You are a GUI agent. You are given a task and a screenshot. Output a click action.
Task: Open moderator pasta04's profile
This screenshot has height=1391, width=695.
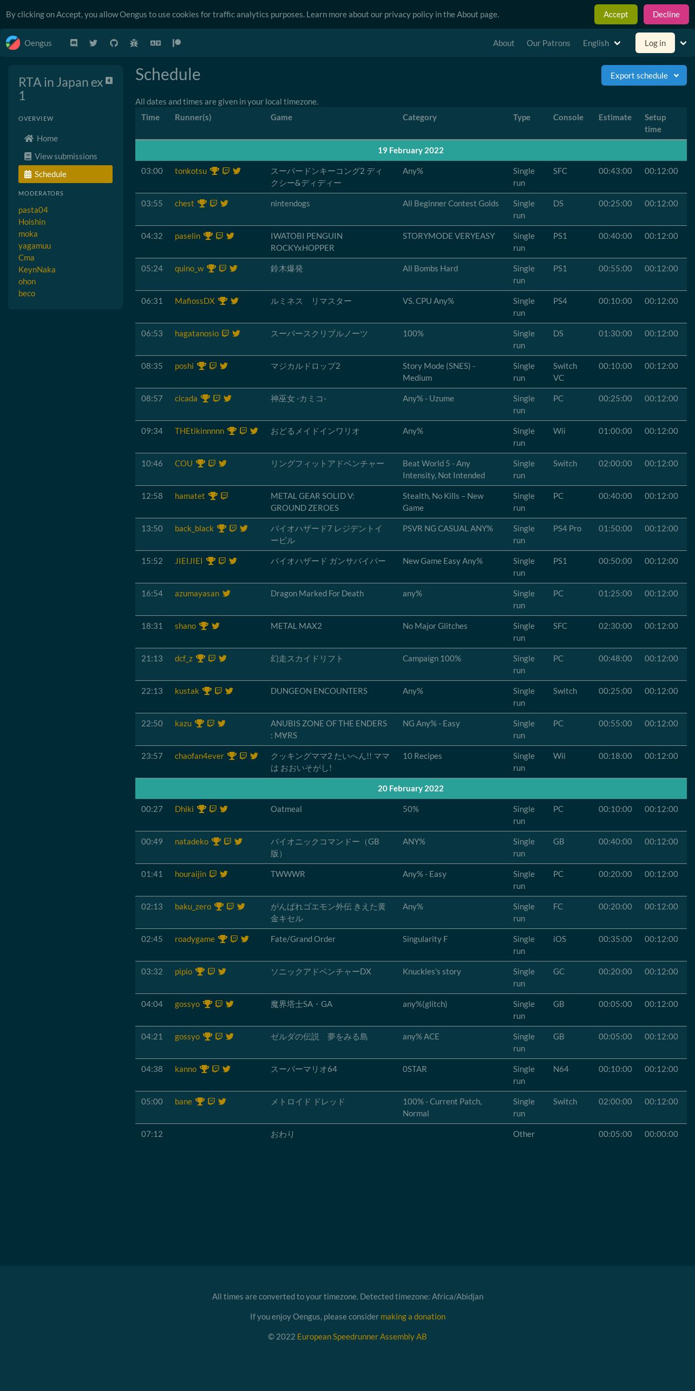pos(33,210)
